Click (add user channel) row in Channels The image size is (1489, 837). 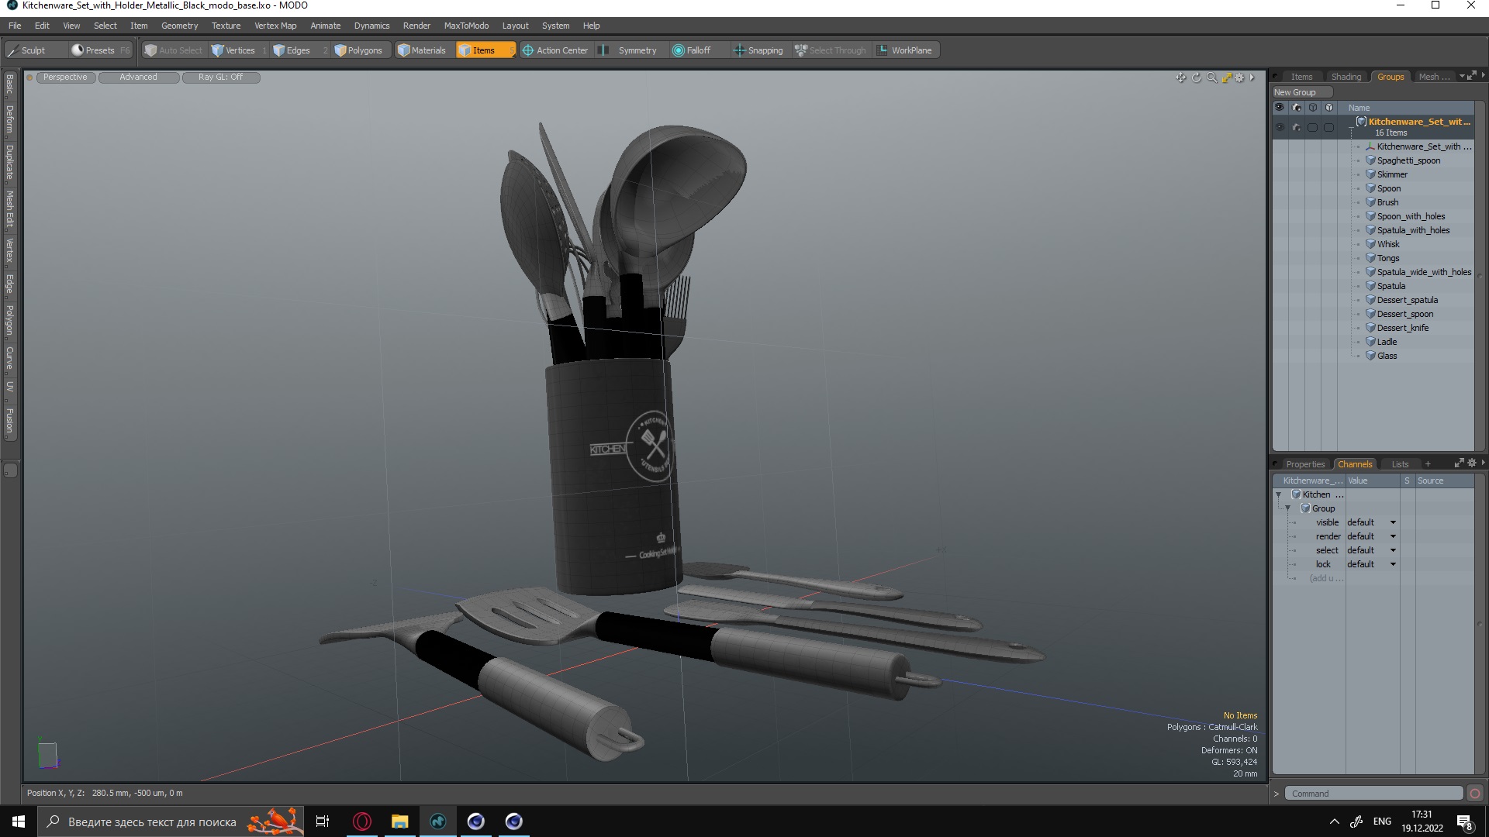(1325, 578)
